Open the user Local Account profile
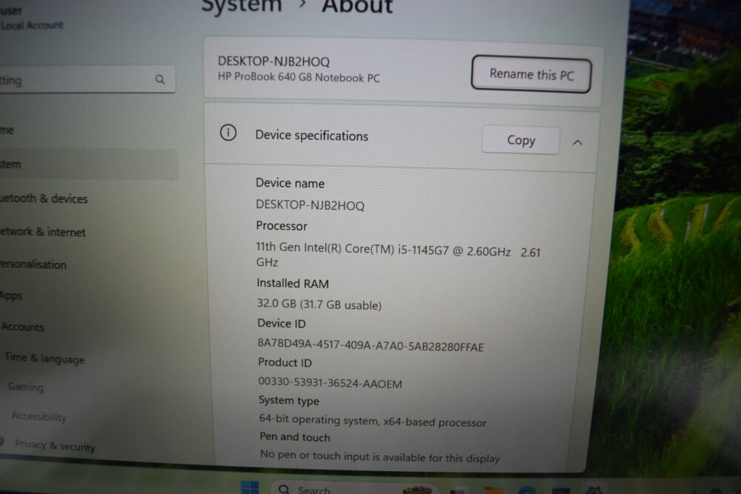741x494 pixels. point(32,18)
